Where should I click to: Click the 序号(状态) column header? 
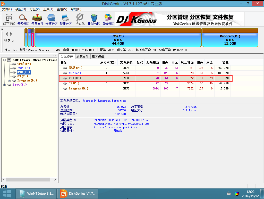tap(108, 62)
